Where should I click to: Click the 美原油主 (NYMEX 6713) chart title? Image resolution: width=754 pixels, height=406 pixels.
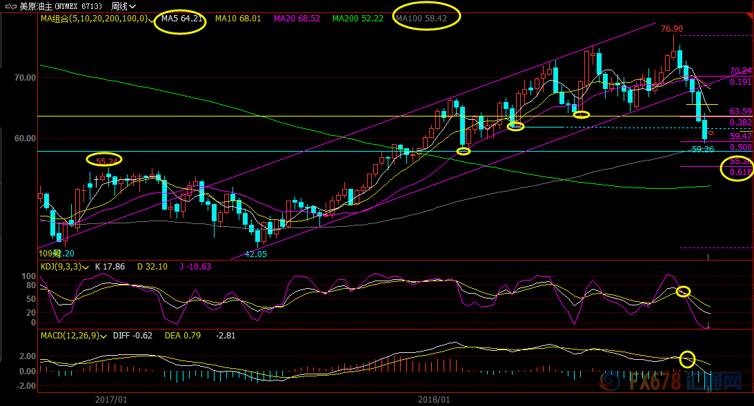[x=77, y=6]
